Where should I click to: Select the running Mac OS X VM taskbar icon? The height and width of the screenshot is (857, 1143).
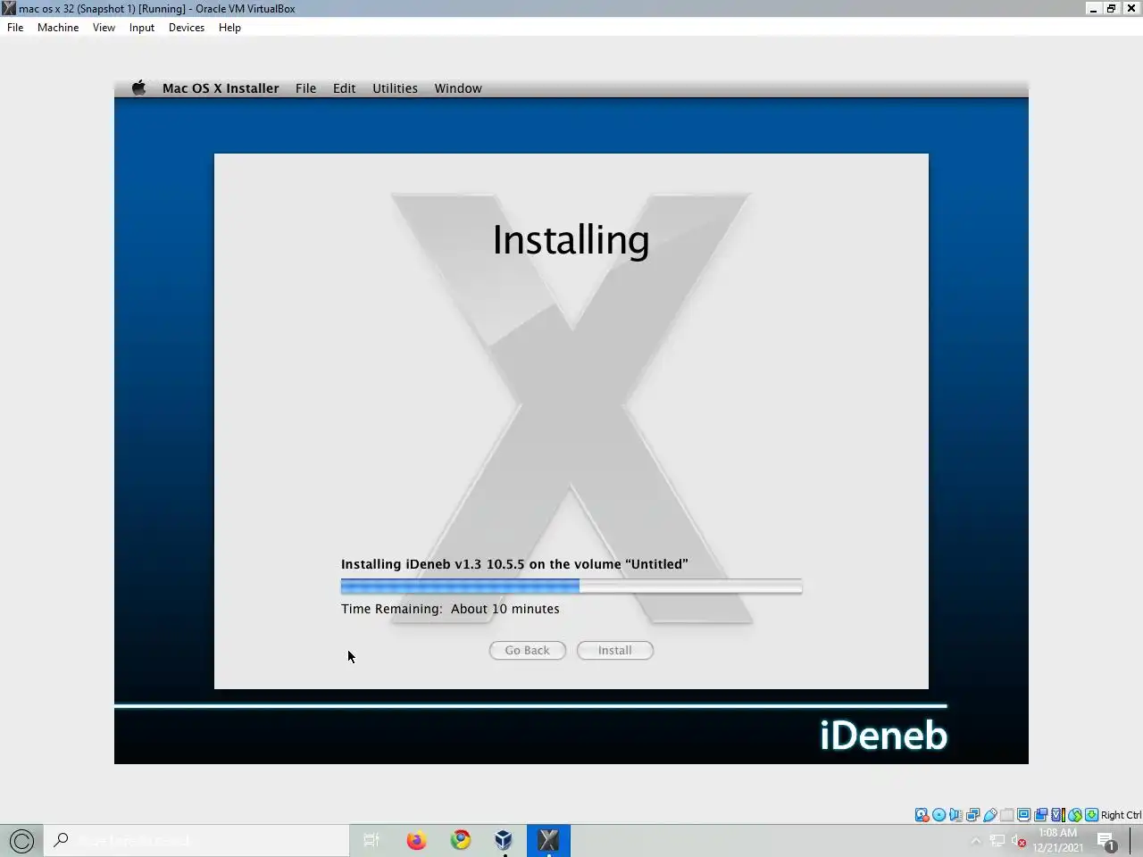coord(548,840)
